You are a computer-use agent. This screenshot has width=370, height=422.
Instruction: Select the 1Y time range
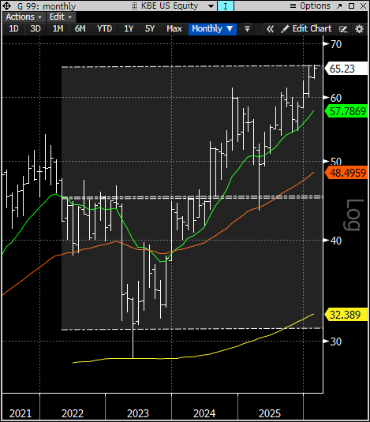tap(129, 29)
